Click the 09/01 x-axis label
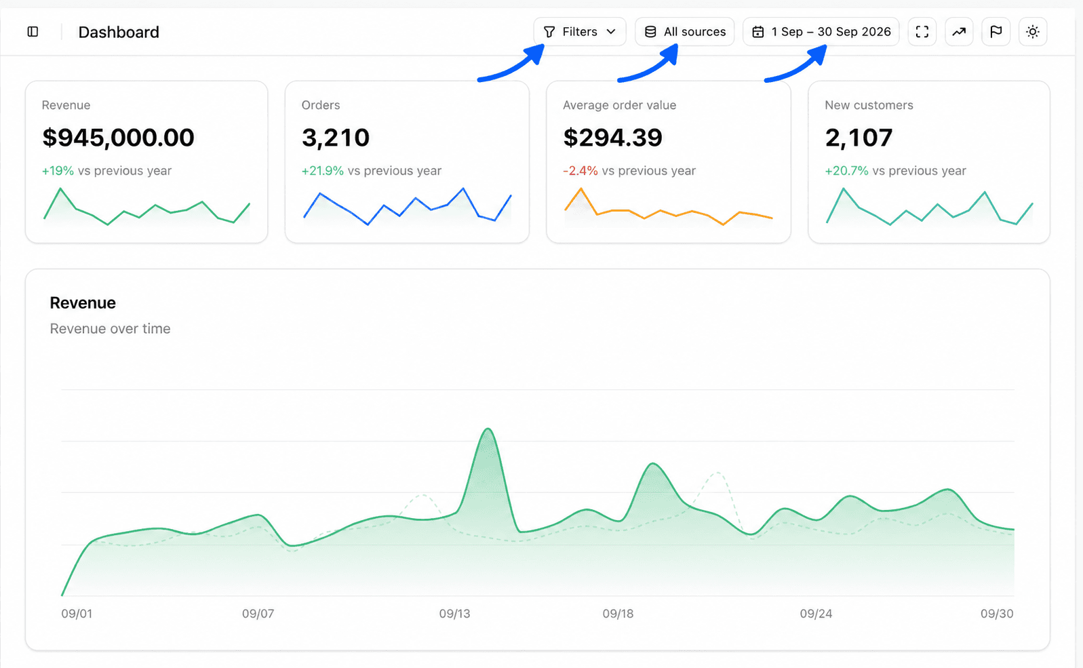 point(77,614)
